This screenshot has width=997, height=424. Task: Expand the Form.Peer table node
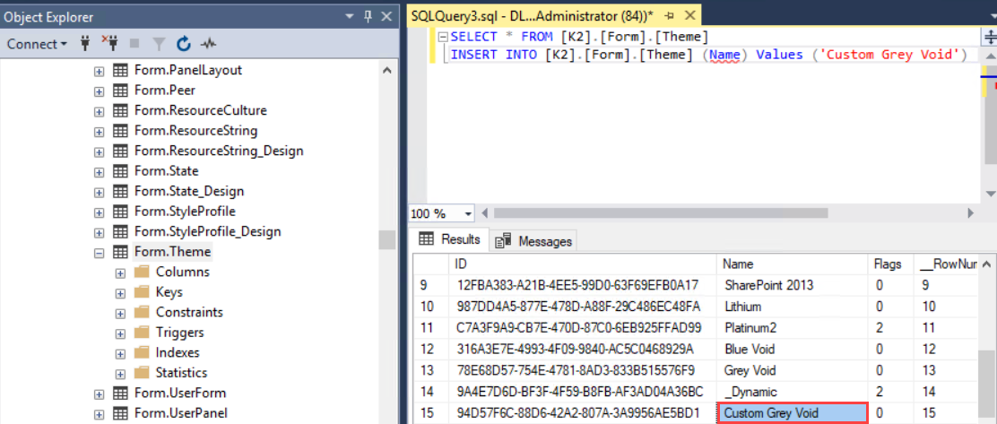pyautogui.click(x=99, y=91)
